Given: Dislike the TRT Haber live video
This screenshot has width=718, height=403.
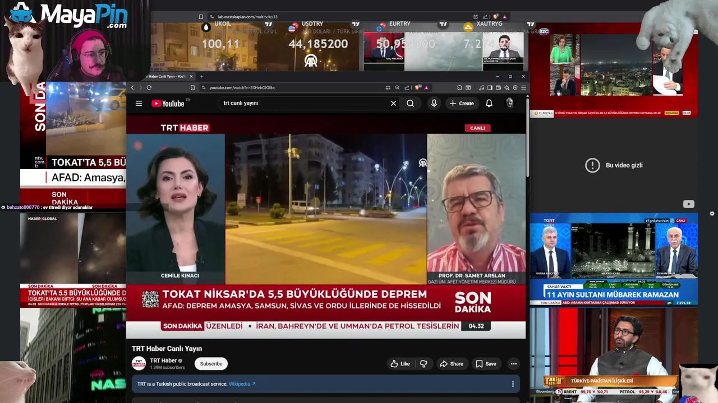Looking at the screenshot, I should tap(424, 364).
